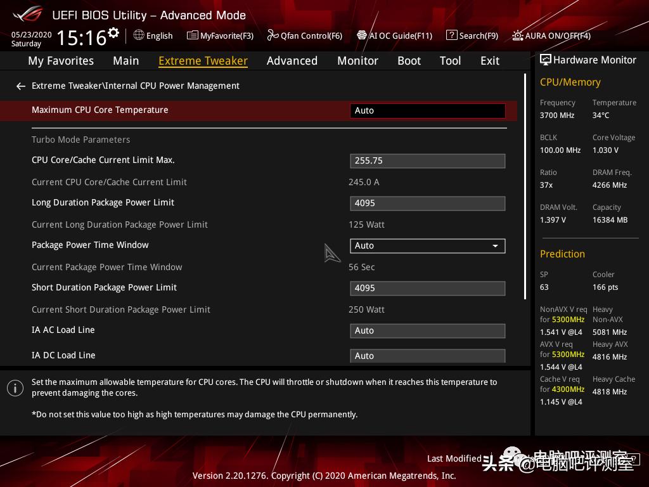Open the Exit tab
The width and height of the screenshot is (649, 487).
pos(490,61)
